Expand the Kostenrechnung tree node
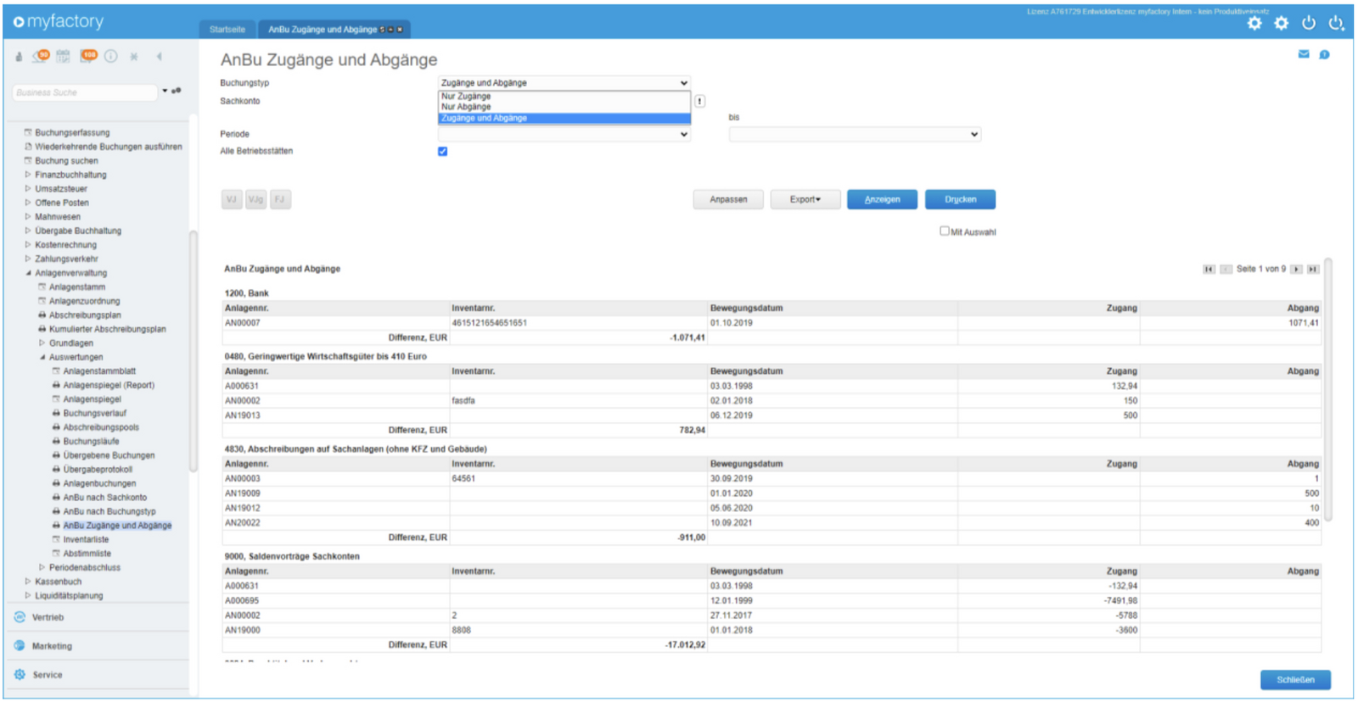Image resolution: width=1358 pixels, height=702 pixels. [x=28, y=245]
